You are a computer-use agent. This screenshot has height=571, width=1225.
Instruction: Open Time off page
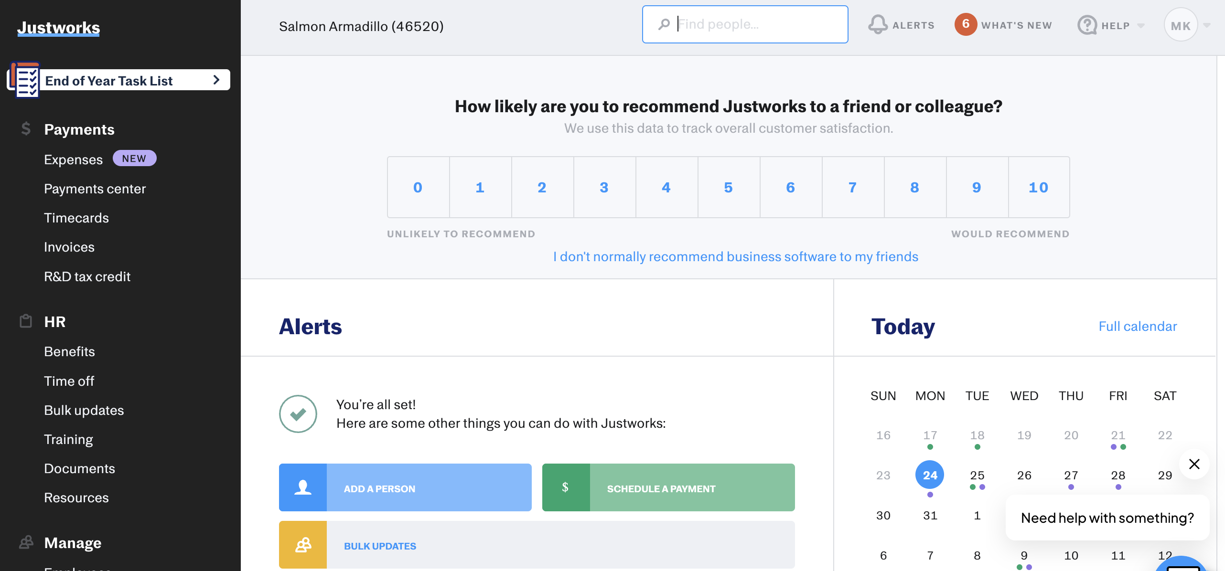(x=69, y=381)
